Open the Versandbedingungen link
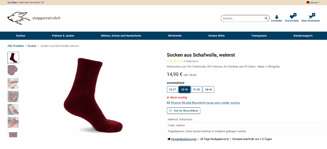 [x=184, y=139]
